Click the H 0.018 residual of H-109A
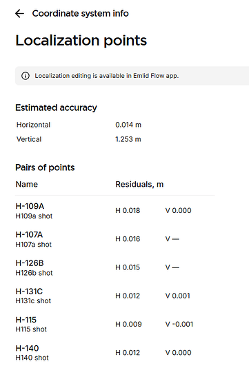The image size is (249, 379). pos(128,211)
